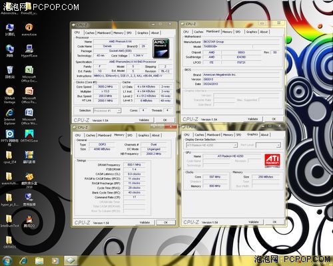
Task: Open the Computer desktop icon
Action: pyautogui.click(x=10, y=30)
